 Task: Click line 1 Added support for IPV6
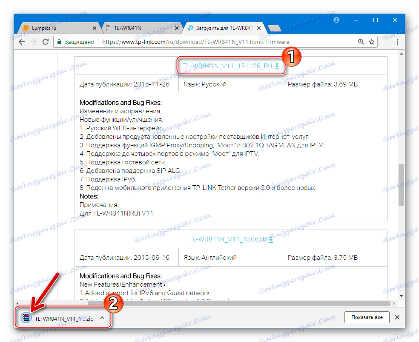coord(145,293)
